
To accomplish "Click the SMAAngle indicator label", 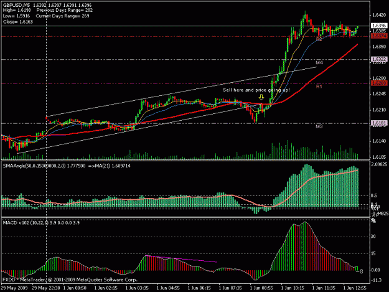I will (44, 166).
